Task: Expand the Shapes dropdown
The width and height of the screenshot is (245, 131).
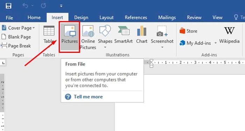Action: coord(105,48)
